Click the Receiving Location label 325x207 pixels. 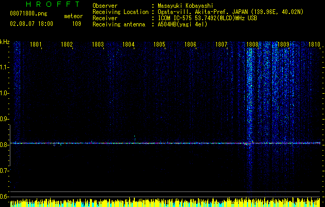pyautogui.click(x=120, y=12)
